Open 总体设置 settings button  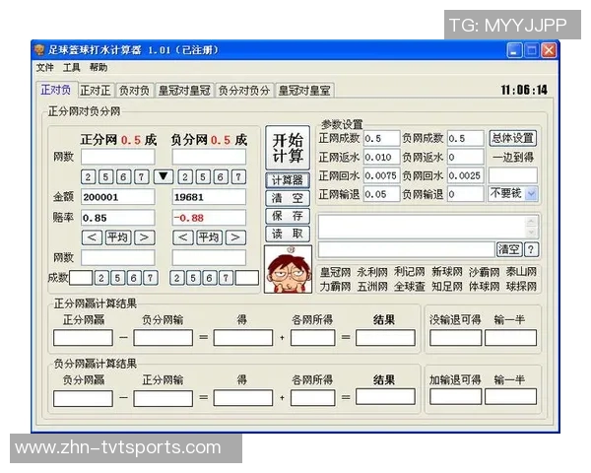(512, 138)
